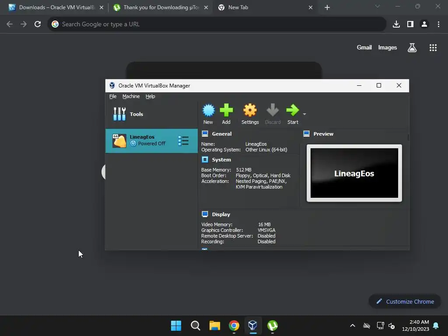
Task: Open Chrome three-dot menu
Action: 438,24
